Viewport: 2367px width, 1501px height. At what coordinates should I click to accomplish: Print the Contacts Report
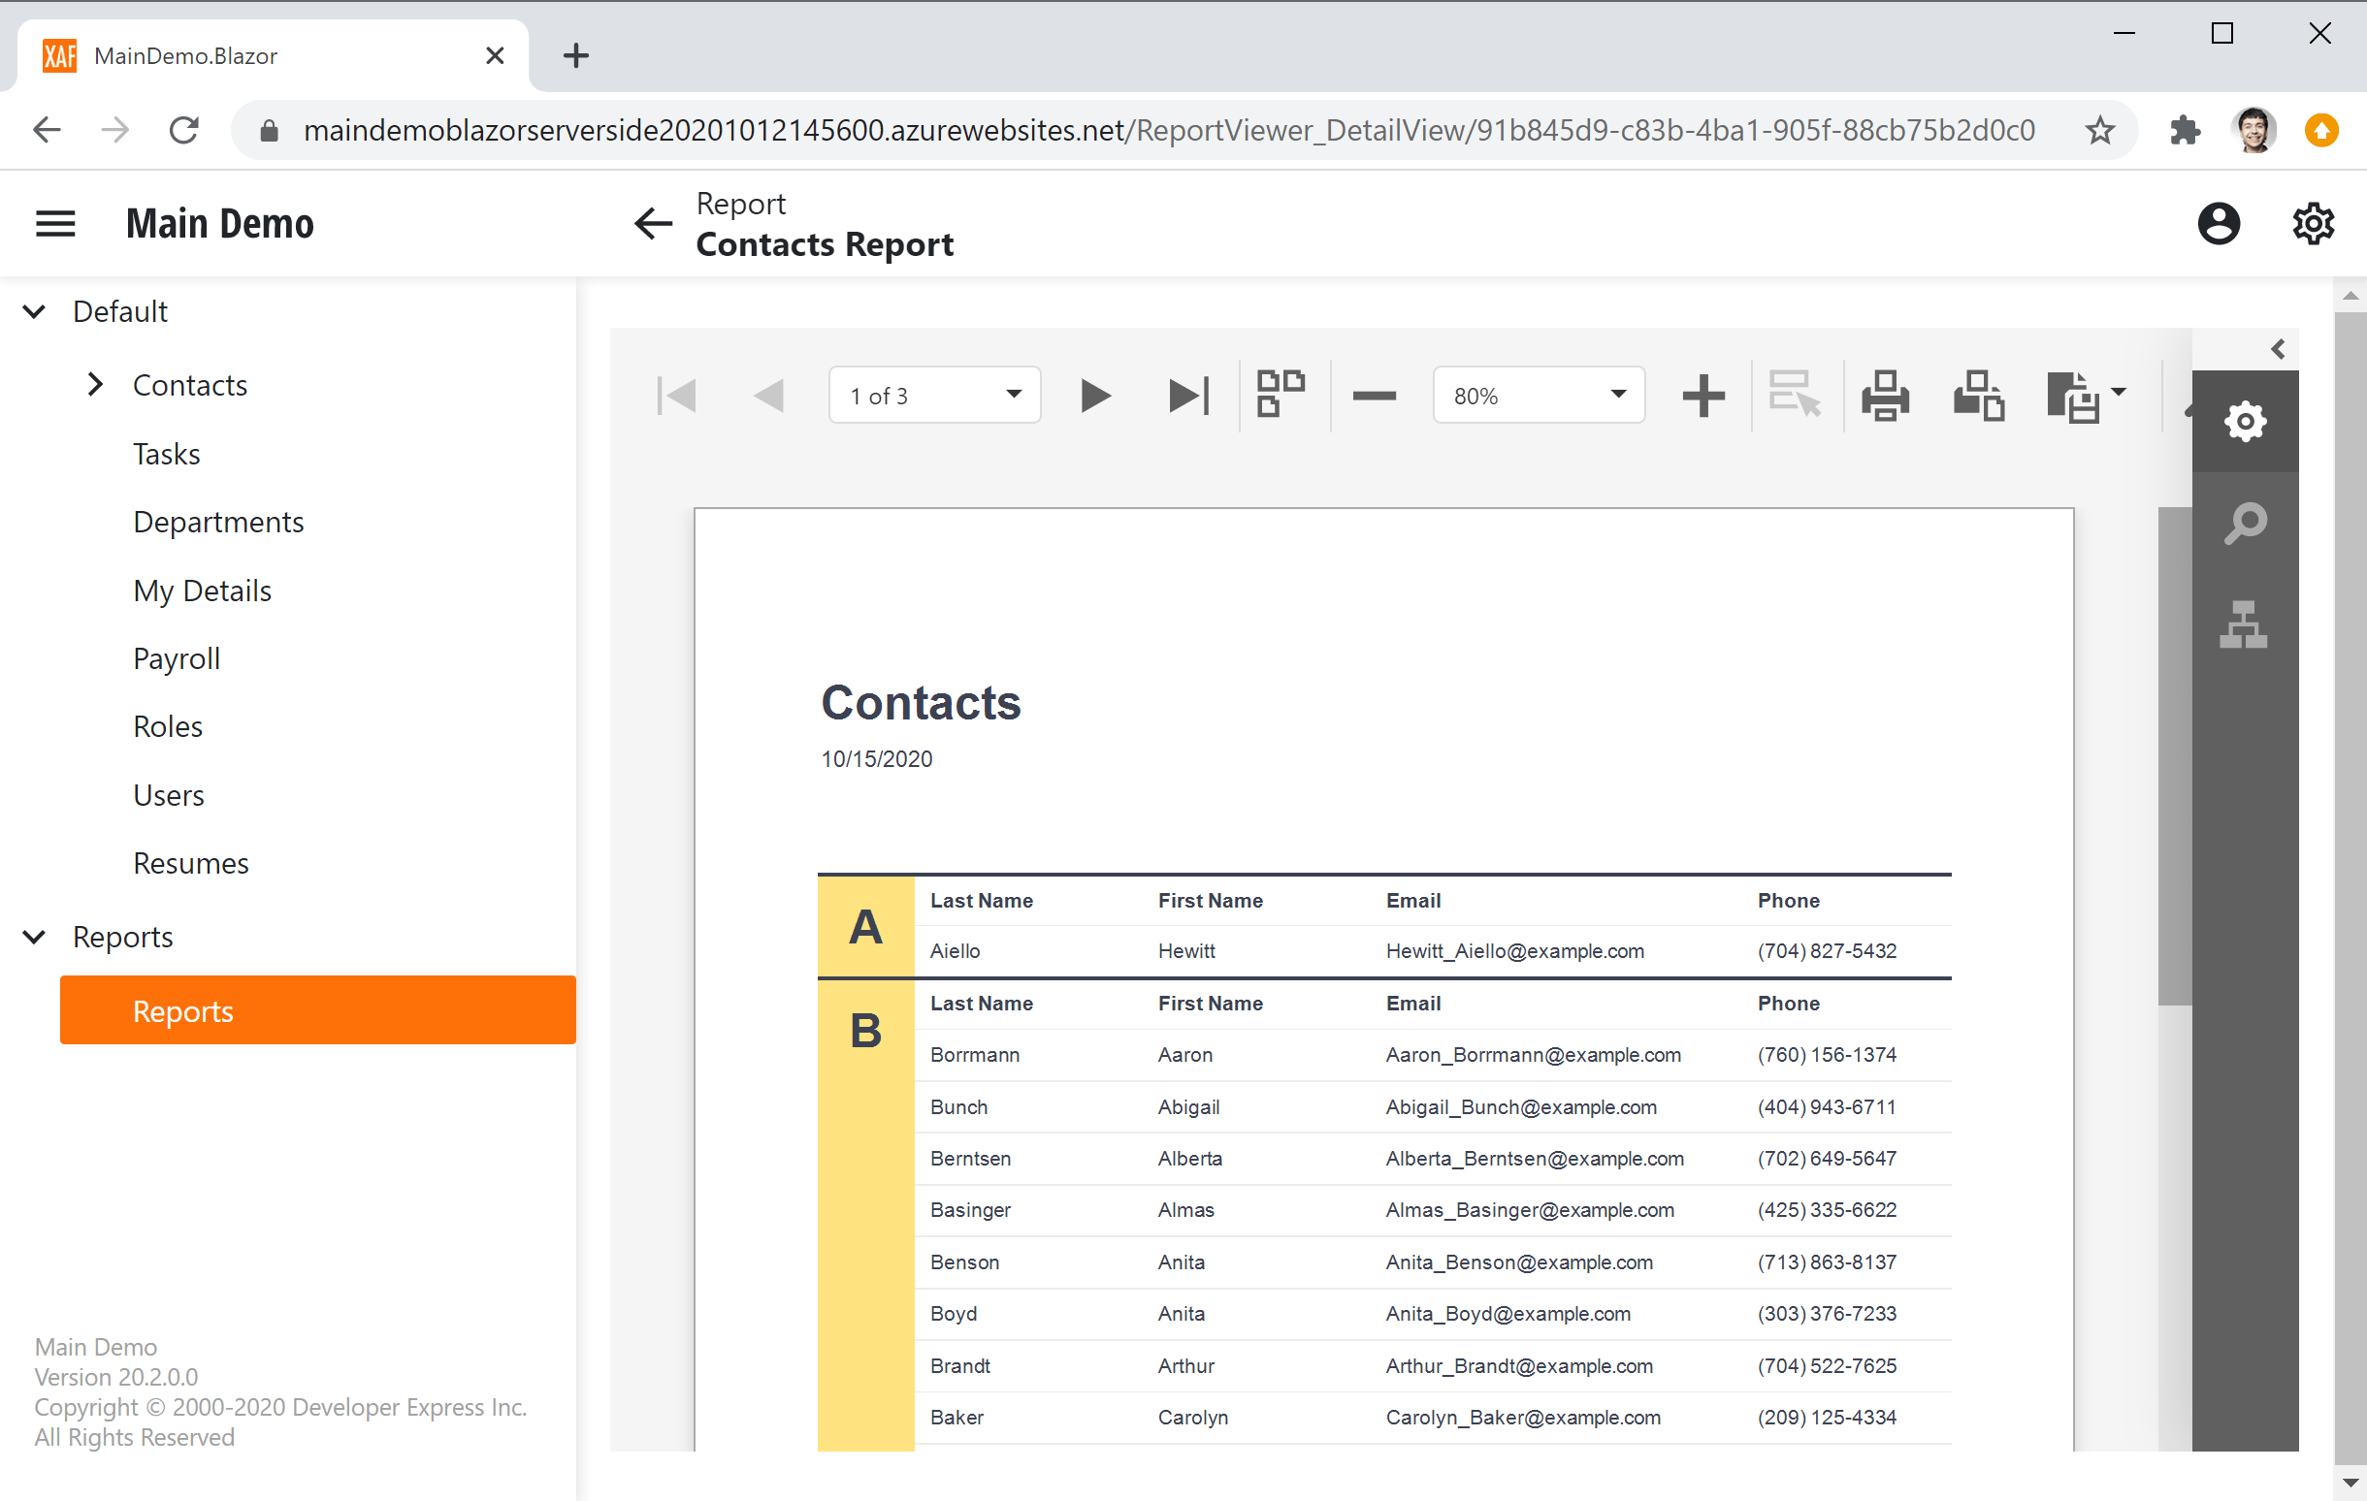[x=1884, y=395]
